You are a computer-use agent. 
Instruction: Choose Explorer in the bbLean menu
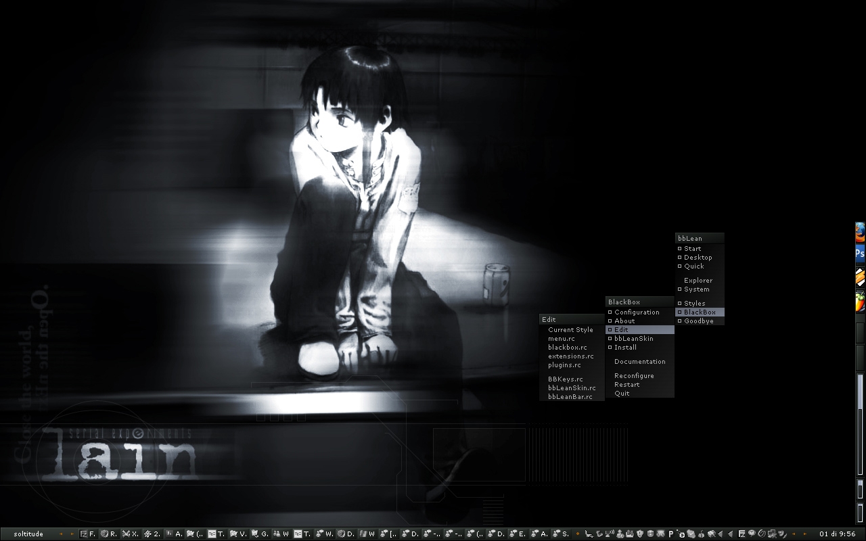700,281
